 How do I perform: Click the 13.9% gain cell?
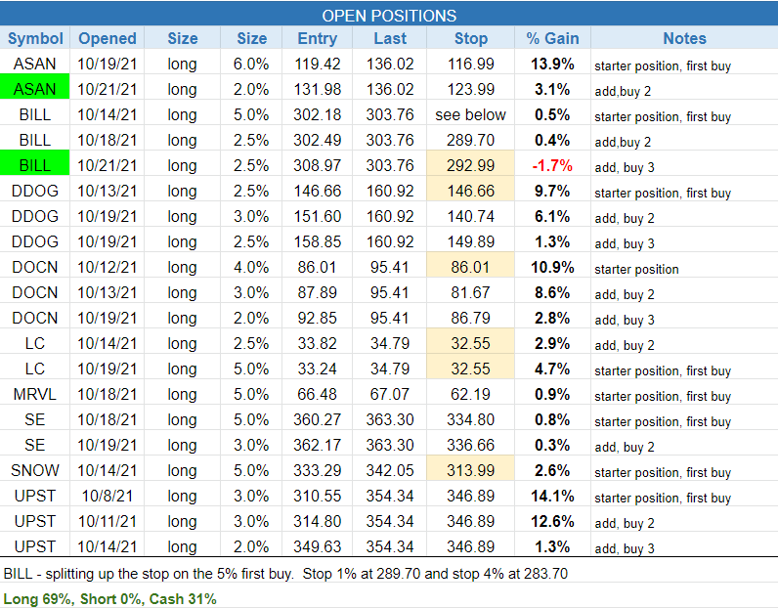point(552,64)
